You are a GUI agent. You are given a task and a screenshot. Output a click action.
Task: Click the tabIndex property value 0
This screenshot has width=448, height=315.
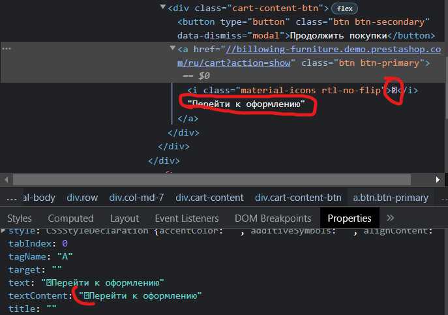65,243
